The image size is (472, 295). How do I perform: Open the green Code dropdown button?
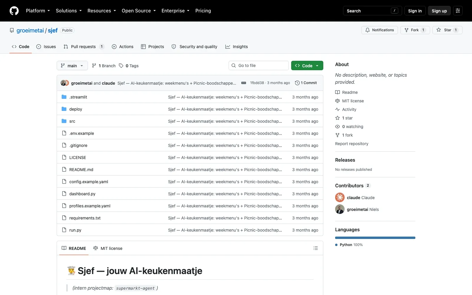tap(307, 65)
